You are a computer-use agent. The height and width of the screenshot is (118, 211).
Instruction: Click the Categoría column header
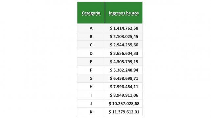[x=91, y=13]
